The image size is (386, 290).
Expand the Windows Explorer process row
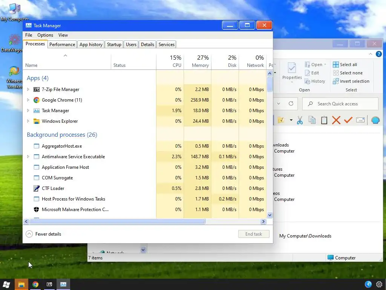pos(28,121)
